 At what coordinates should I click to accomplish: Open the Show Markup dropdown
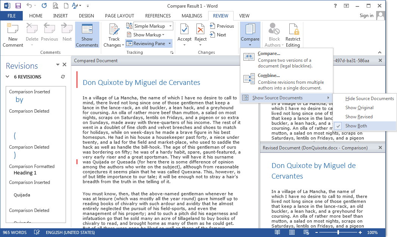146,35
